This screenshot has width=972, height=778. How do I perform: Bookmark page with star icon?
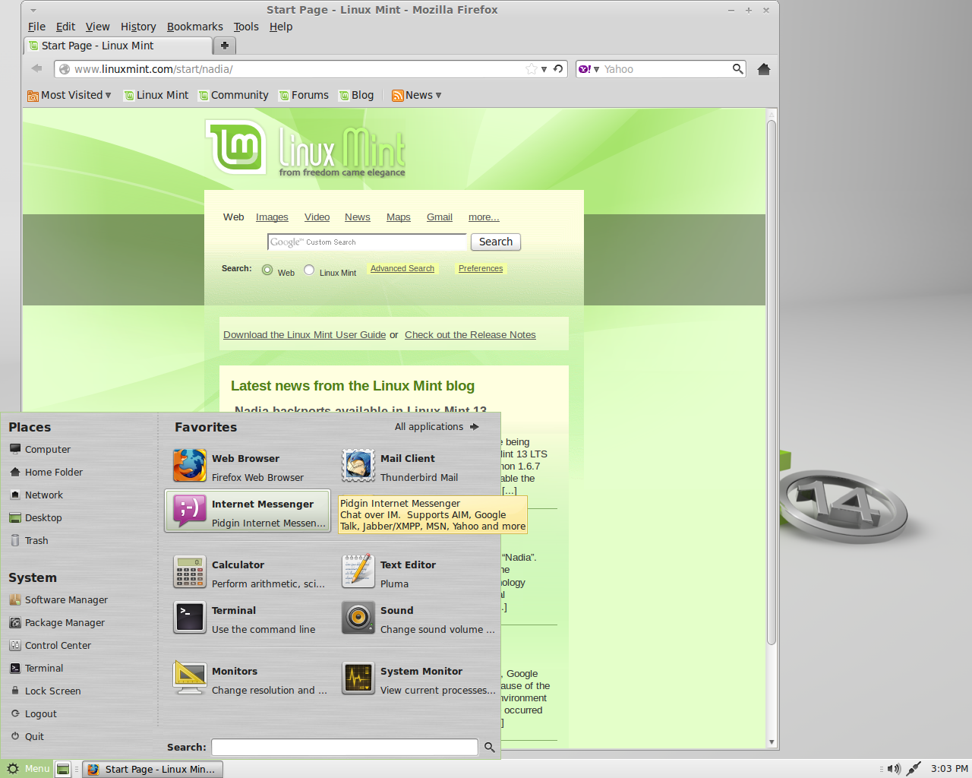[532, 69]
